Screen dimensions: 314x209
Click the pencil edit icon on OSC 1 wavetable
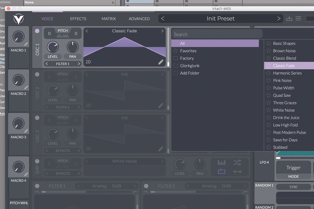coord(161,62)
